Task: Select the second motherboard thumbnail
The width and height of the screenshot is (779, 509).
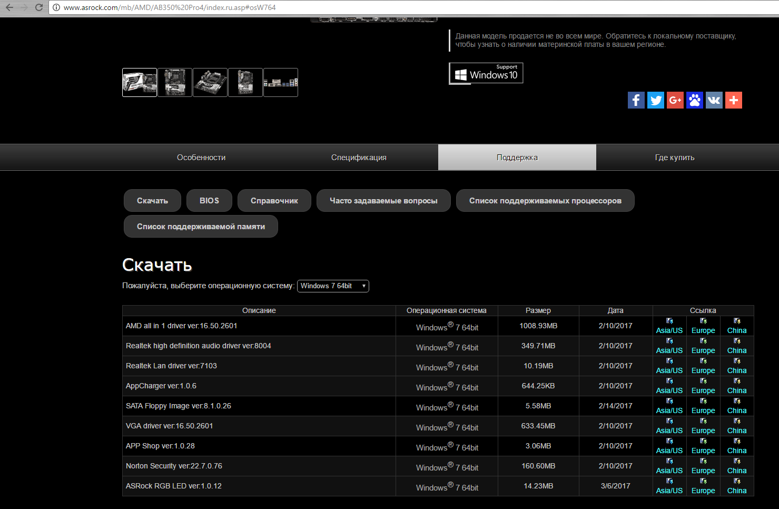Action: 175,82
